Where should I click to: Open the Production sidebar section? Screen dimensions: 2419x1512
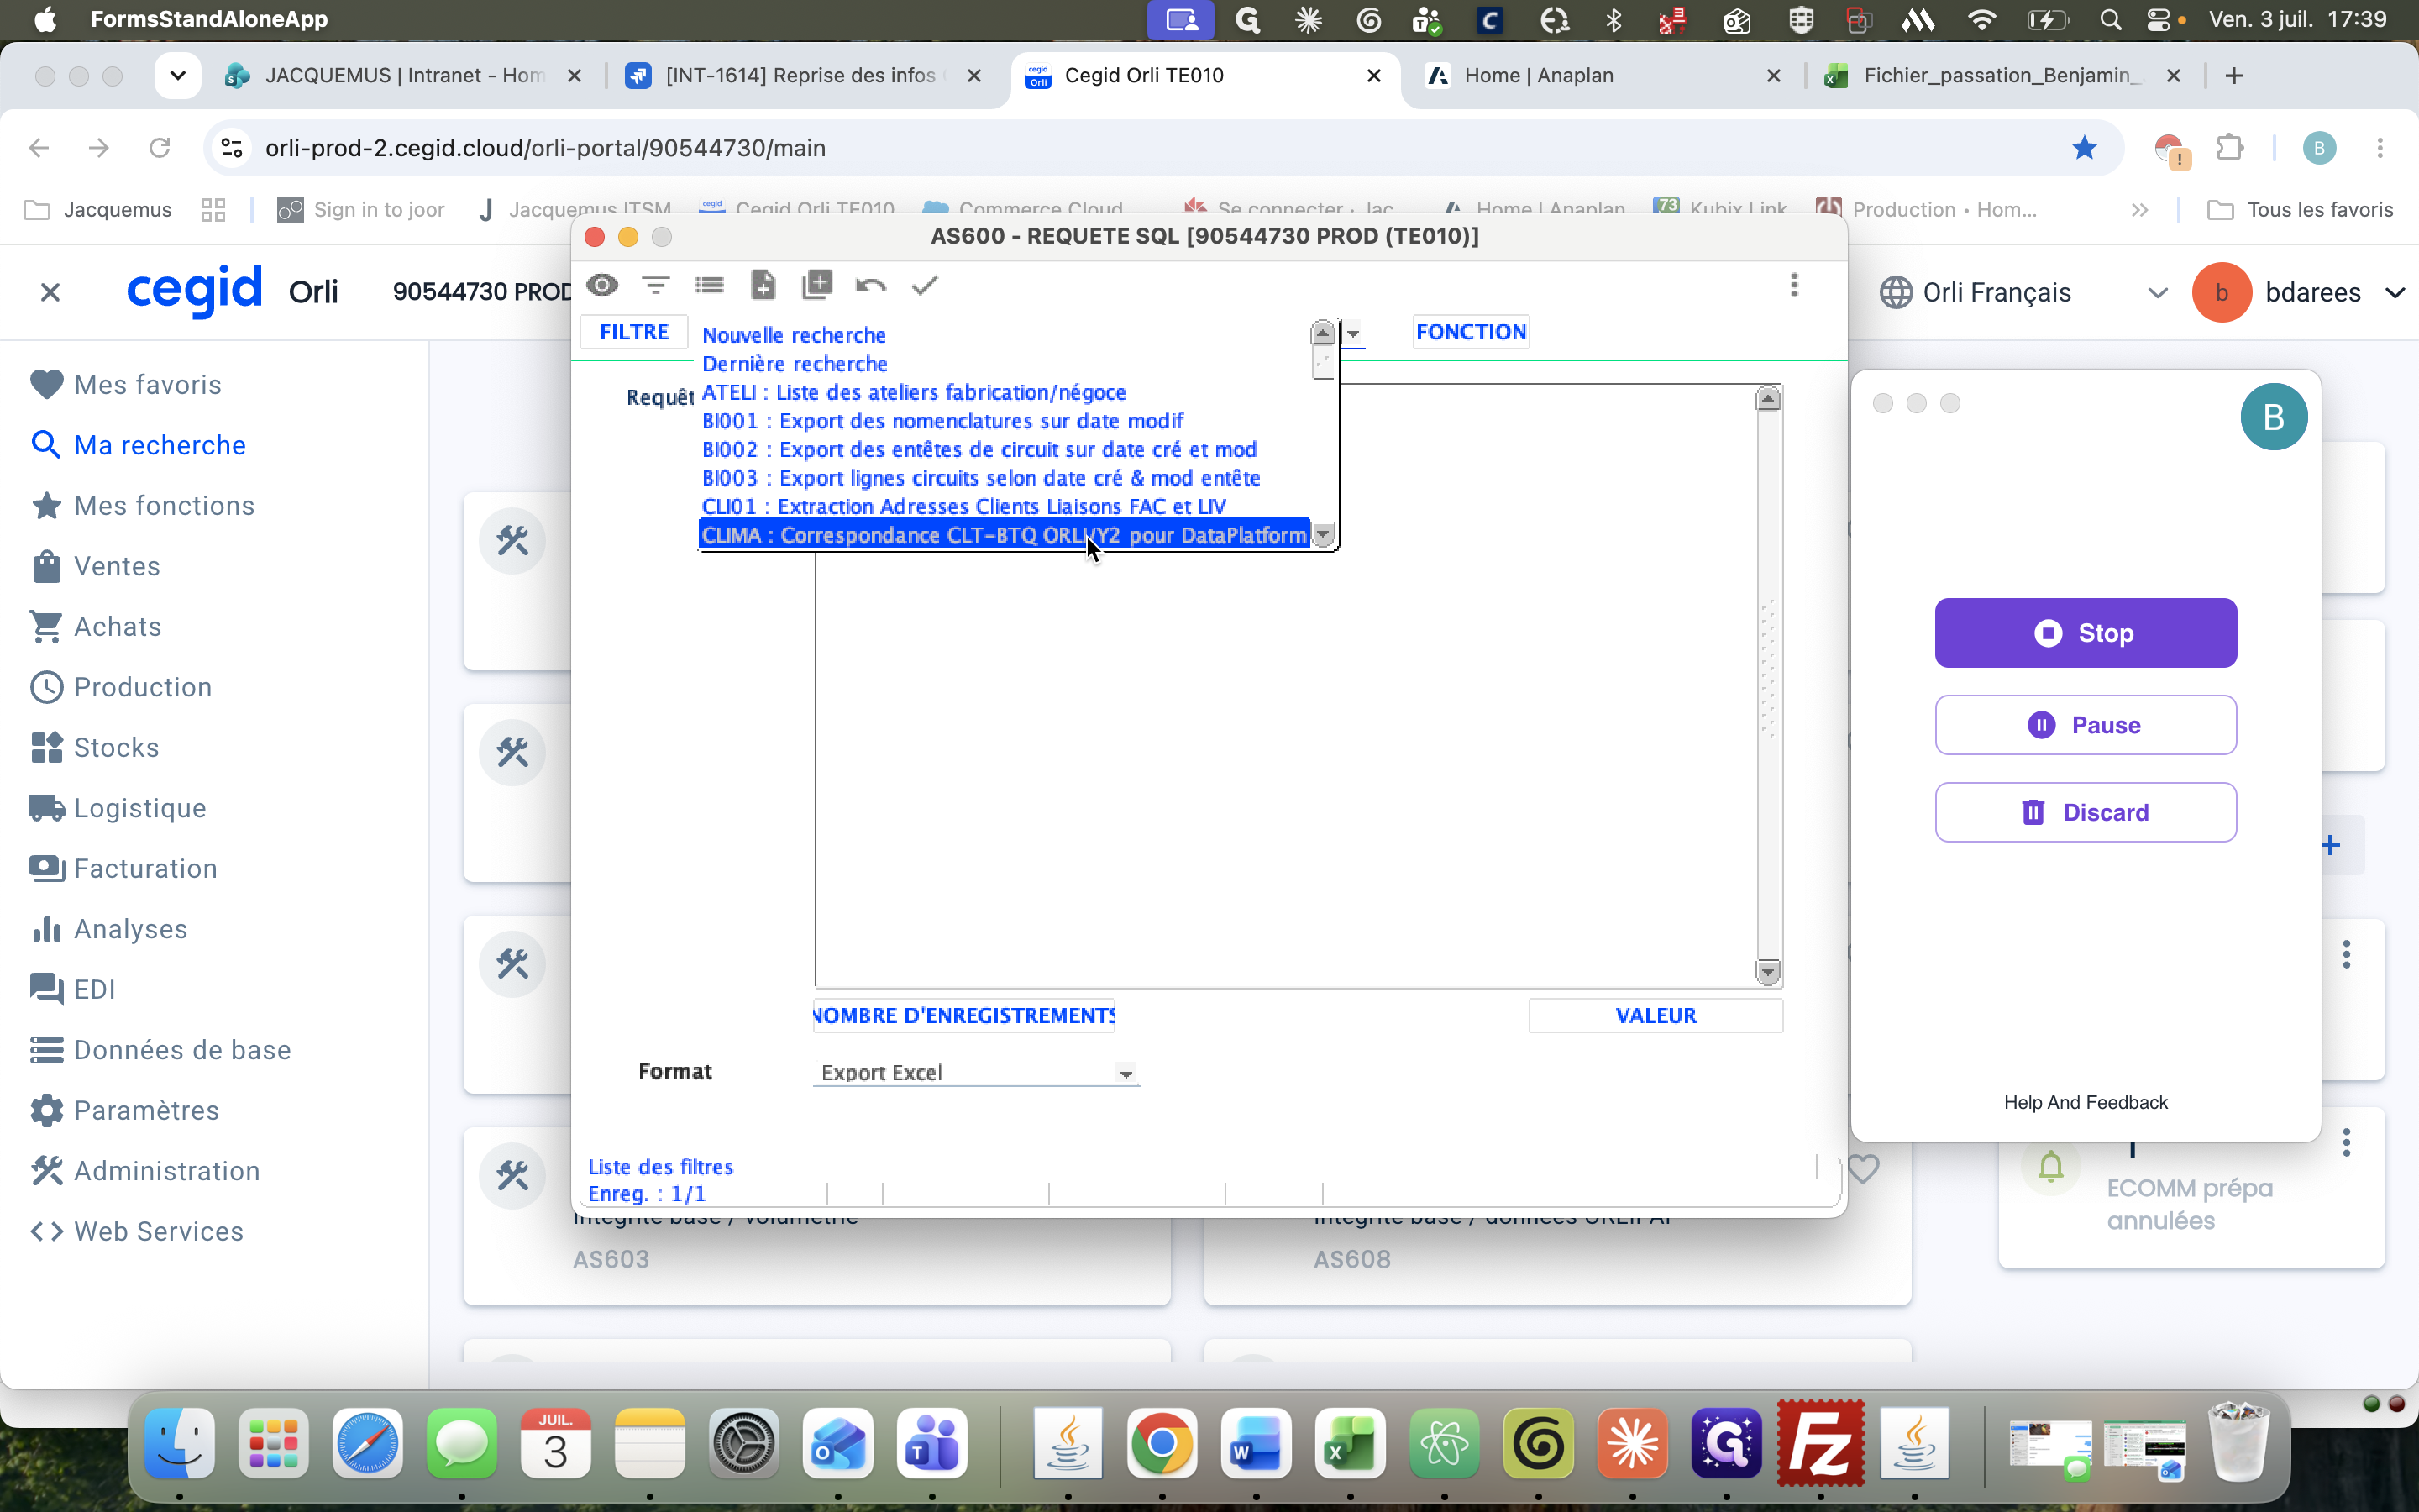point(143,687)
